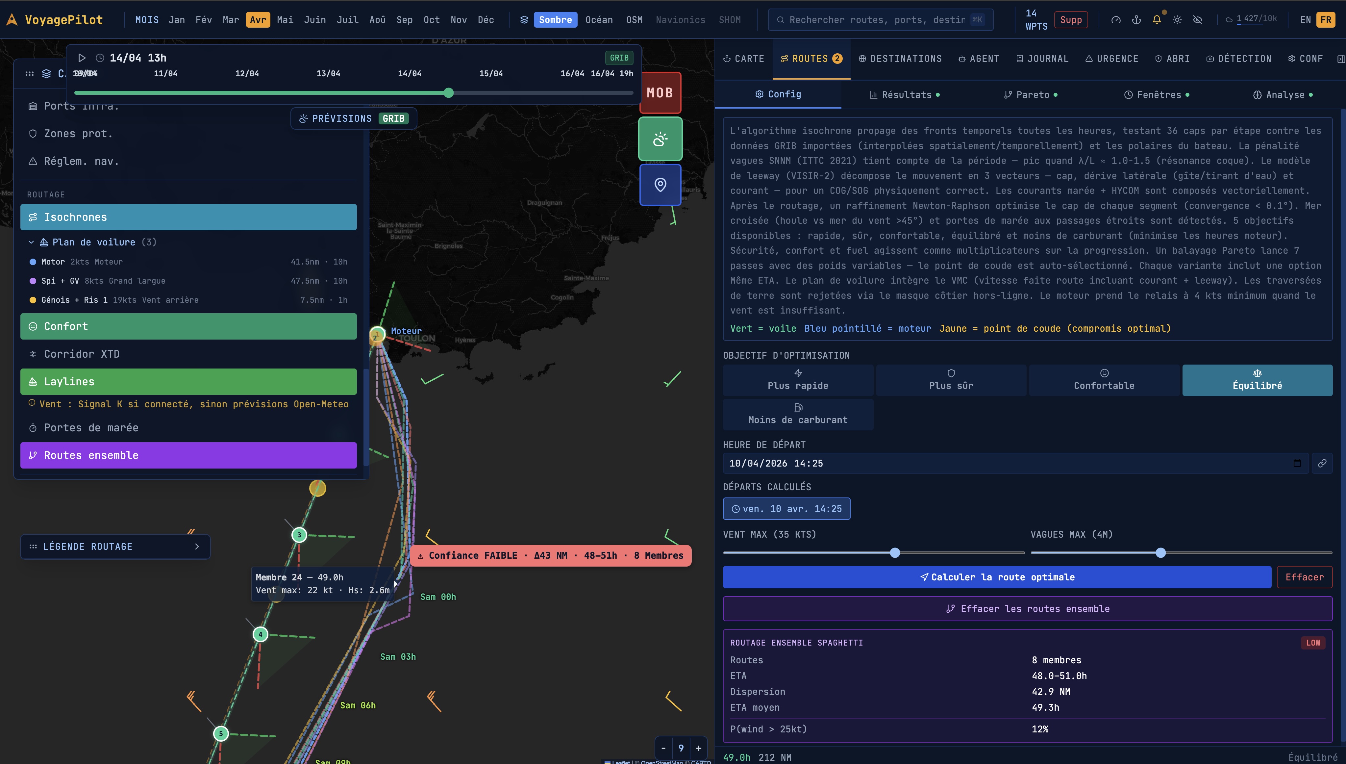Move the forecast timeline slider handle
This screenshot has width=1346, height=764.
[448, 93]
